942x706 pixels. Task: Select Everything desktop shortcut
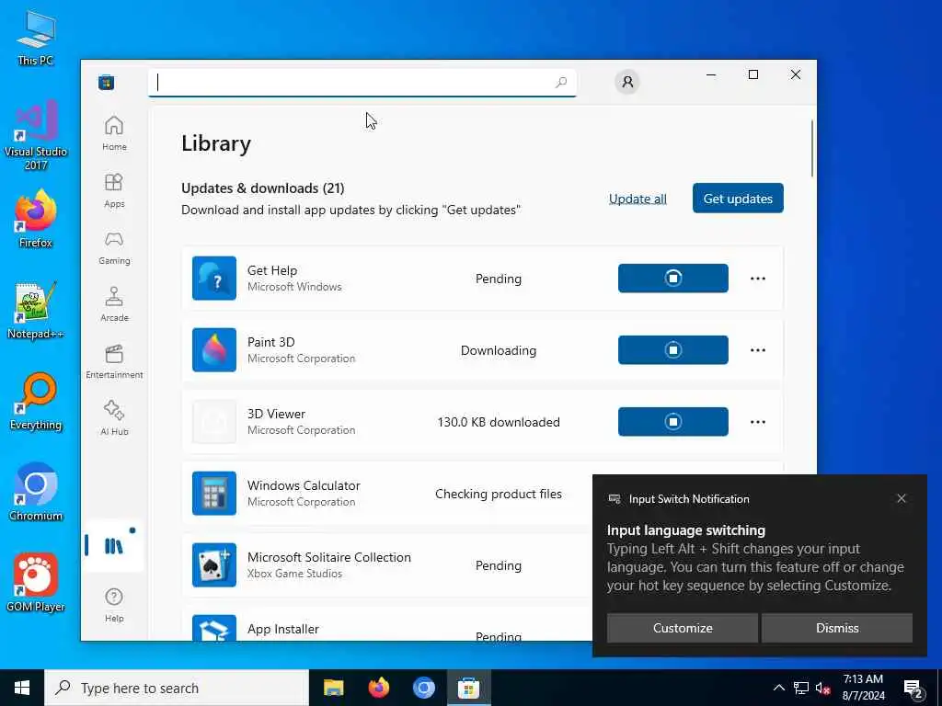click(36, 402)
